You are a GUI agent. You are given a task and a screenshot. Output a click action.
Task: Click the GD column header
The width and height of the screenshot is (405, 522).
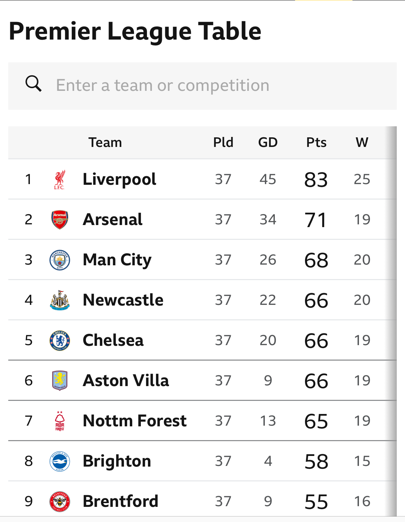tap(268, 142)
